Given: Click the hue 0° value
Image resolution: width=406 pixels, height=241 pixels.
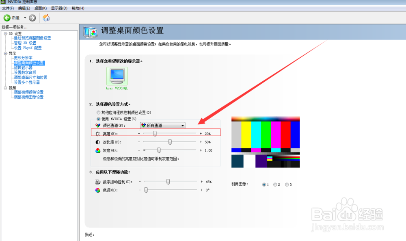Looking at the screenshot, I should [x=207, y=190].
